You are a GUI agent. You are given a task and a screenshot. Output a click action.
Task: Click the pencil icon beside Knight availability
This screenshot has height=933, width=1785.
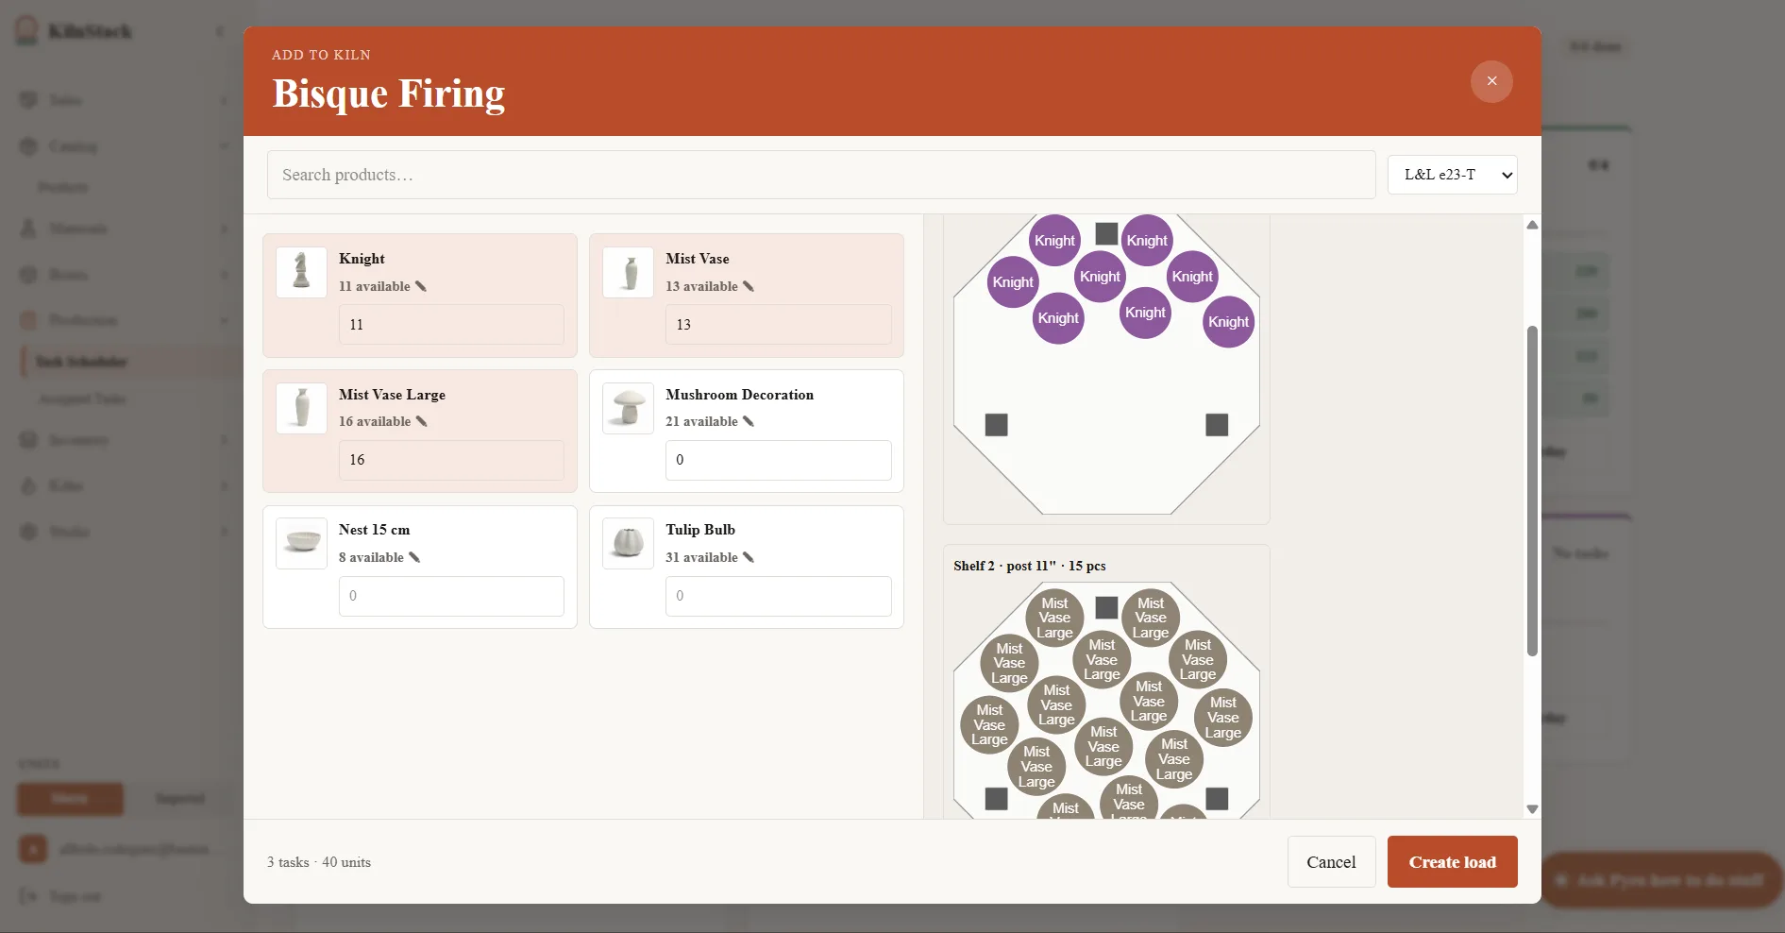(x=421, y=286)
